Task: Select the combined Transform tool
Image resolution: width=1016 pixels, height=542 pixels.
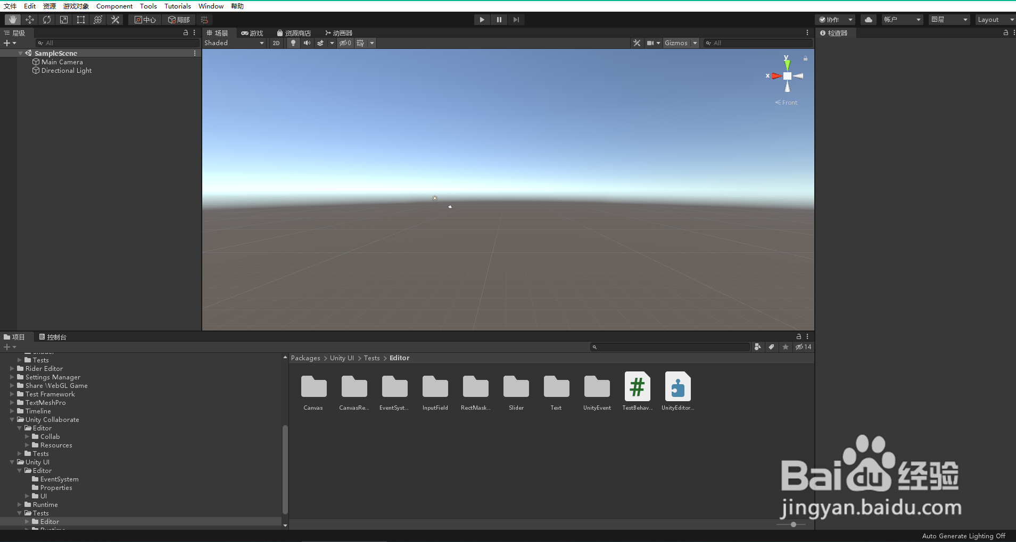Action: [98, 19]
